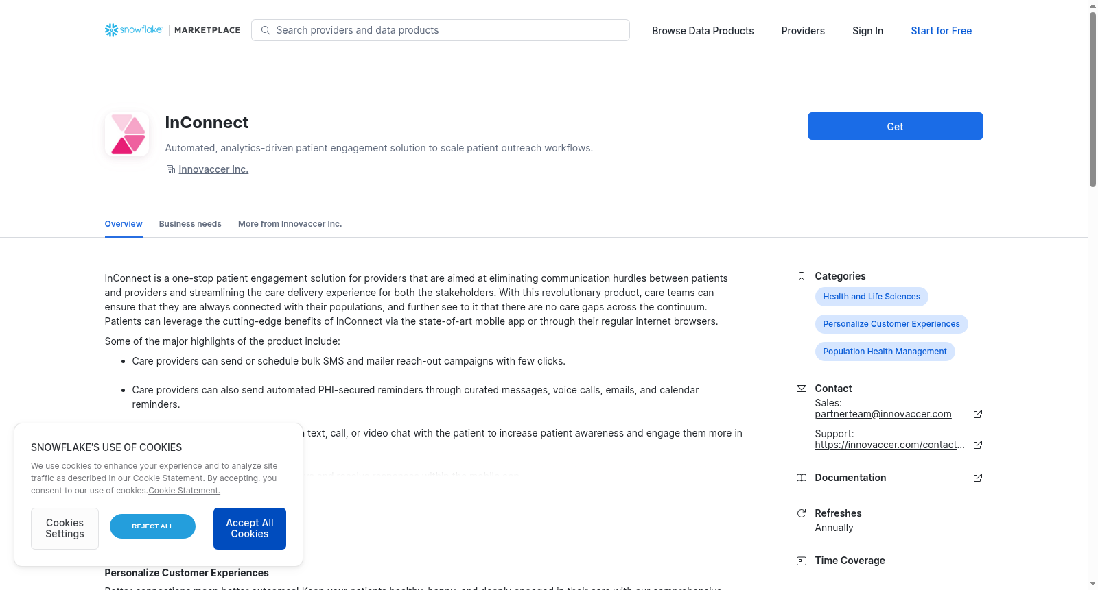Image resolution: width=1098 pixels, height=590 pixels.
Task: Switch to More from Innovaccer Inc. tab
Action: click(290, 224)
